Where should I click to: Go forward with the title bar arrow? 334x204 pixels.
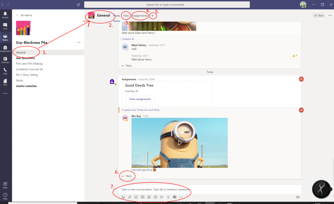(x=8, y=4)
